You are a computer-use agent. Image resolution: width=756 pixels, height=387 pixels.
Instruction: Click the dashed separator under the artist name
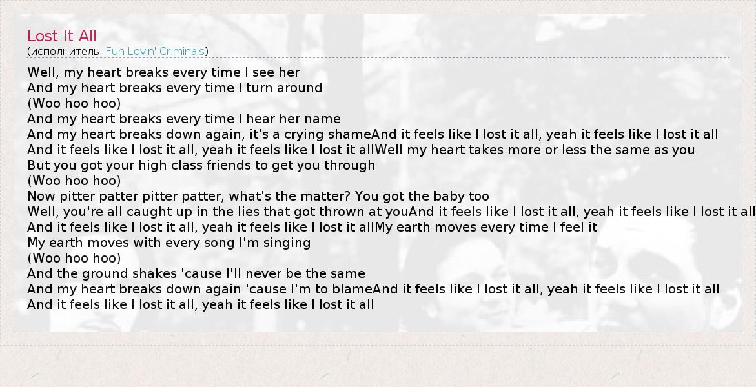[378, 58]
